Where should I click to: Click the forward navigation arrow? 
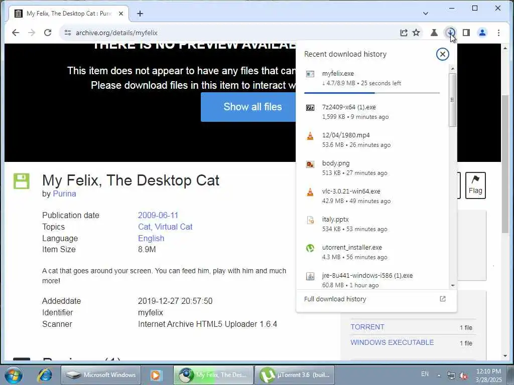click(x=32, y=33)
